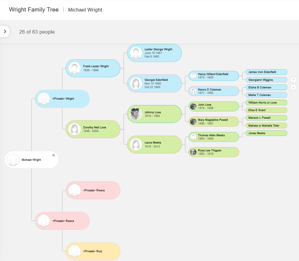
Task: Click Laura Meeks' avatar icon
Action: click(x=136, y=144)
